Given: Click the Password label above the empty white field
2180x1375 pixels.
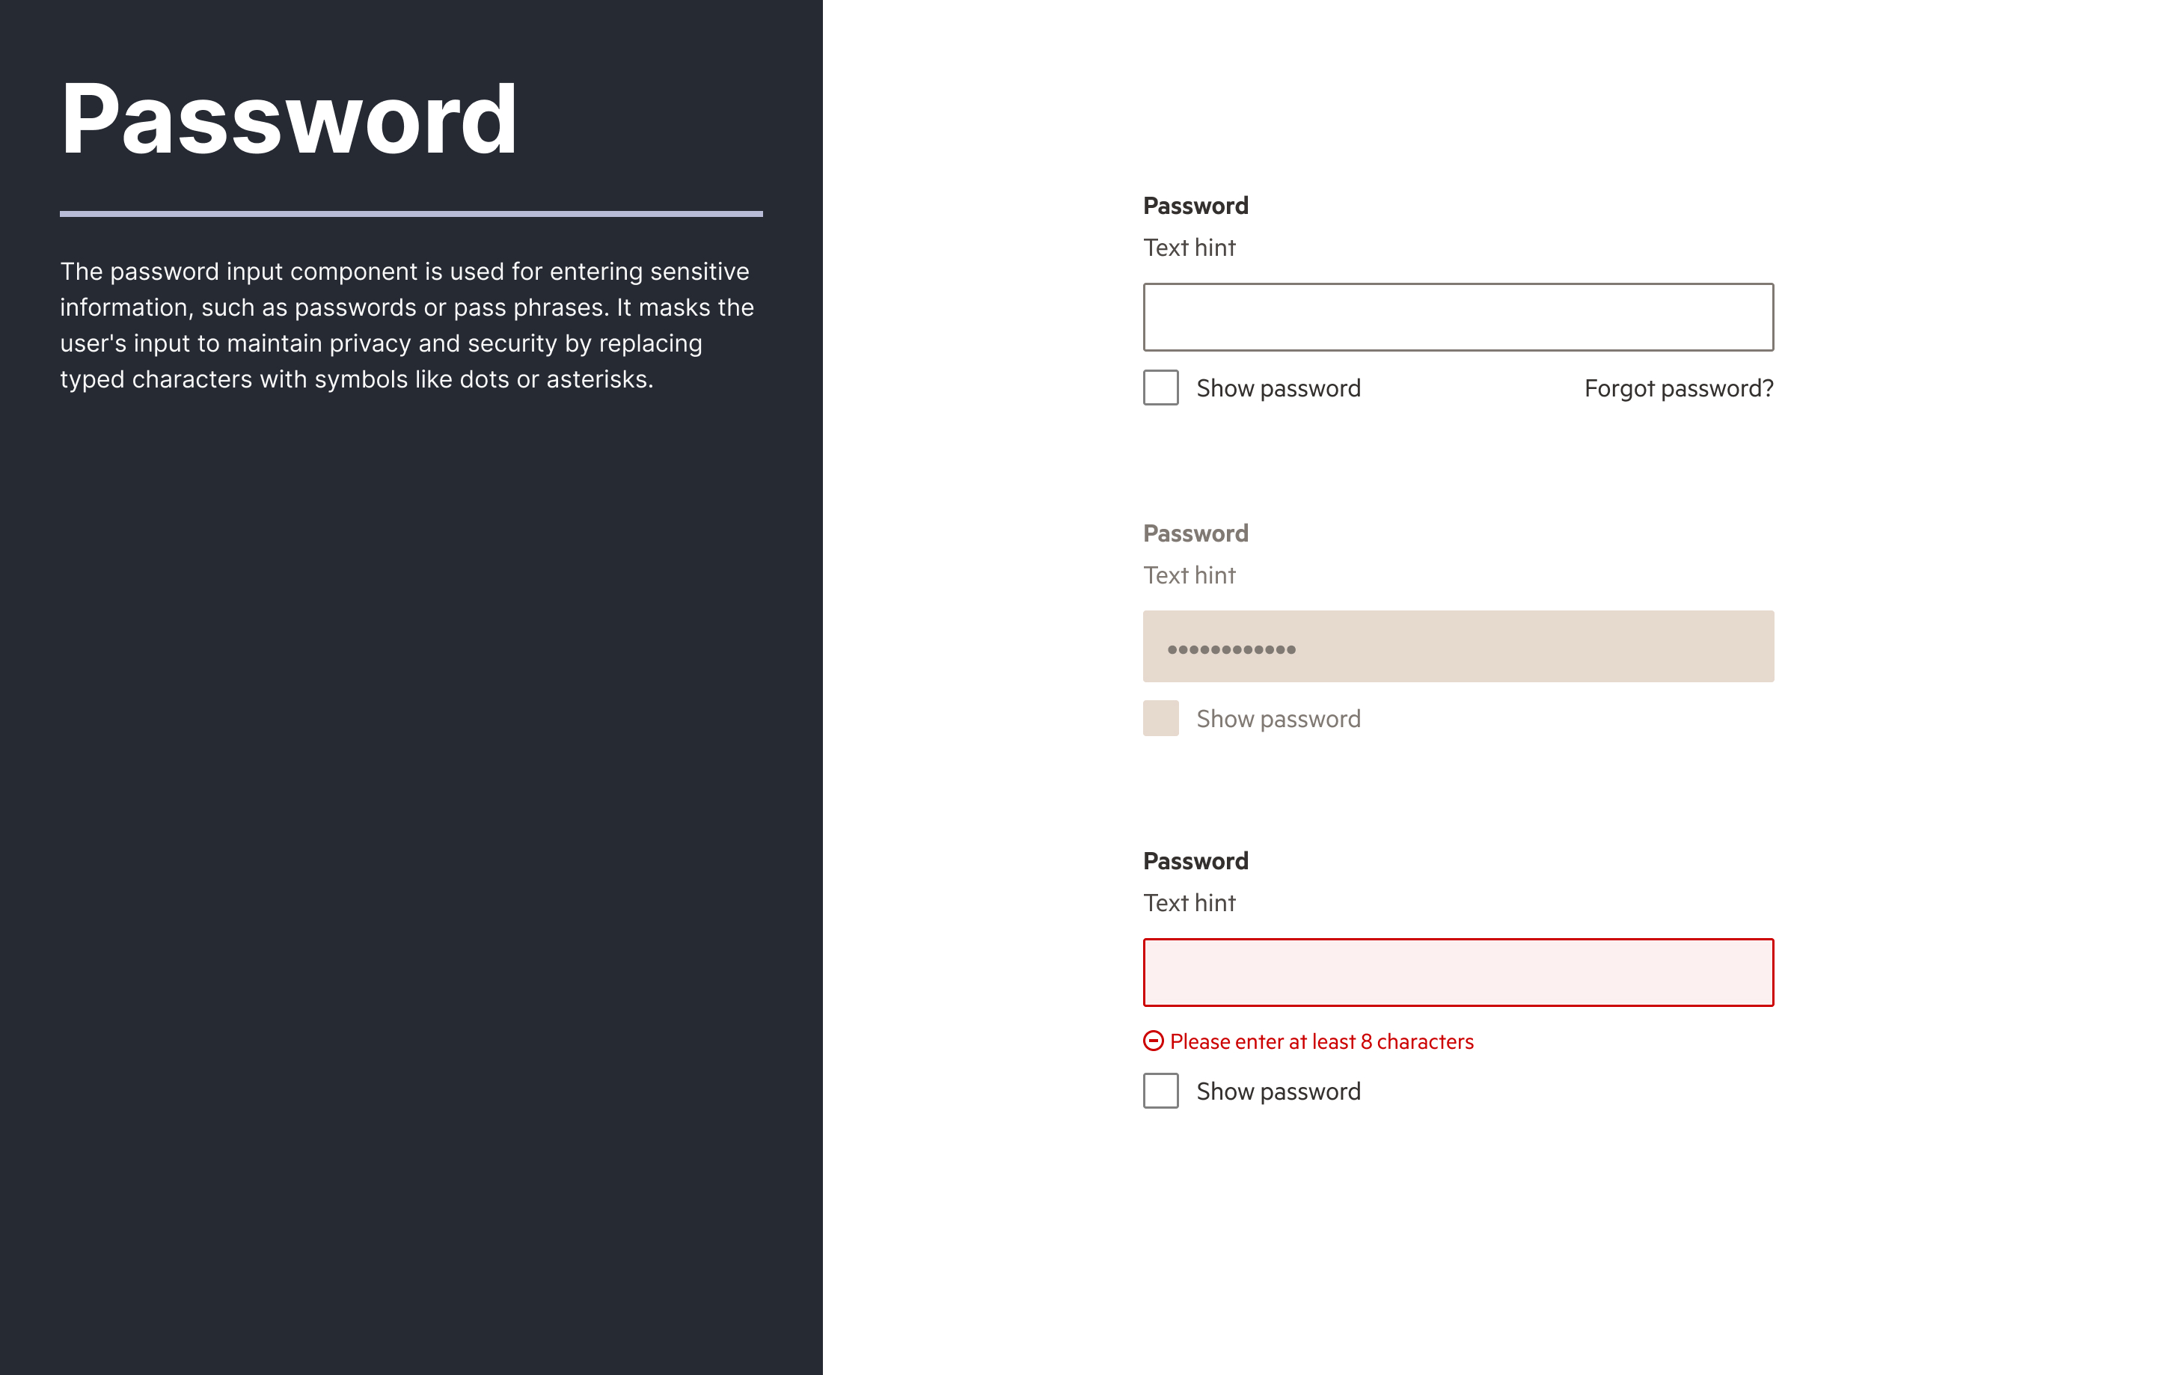Looking at the screenshot, I should coord(1195,206).
